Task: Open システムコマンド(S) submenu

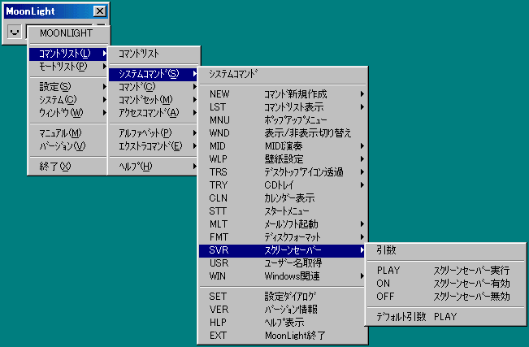Action: [153, 74]
